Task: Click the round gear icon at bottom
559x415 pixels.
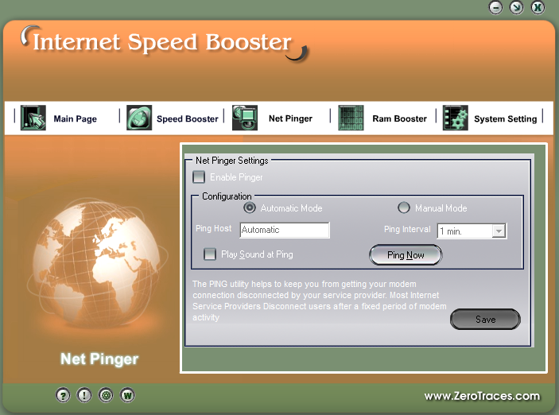Action: coord(106,395)
